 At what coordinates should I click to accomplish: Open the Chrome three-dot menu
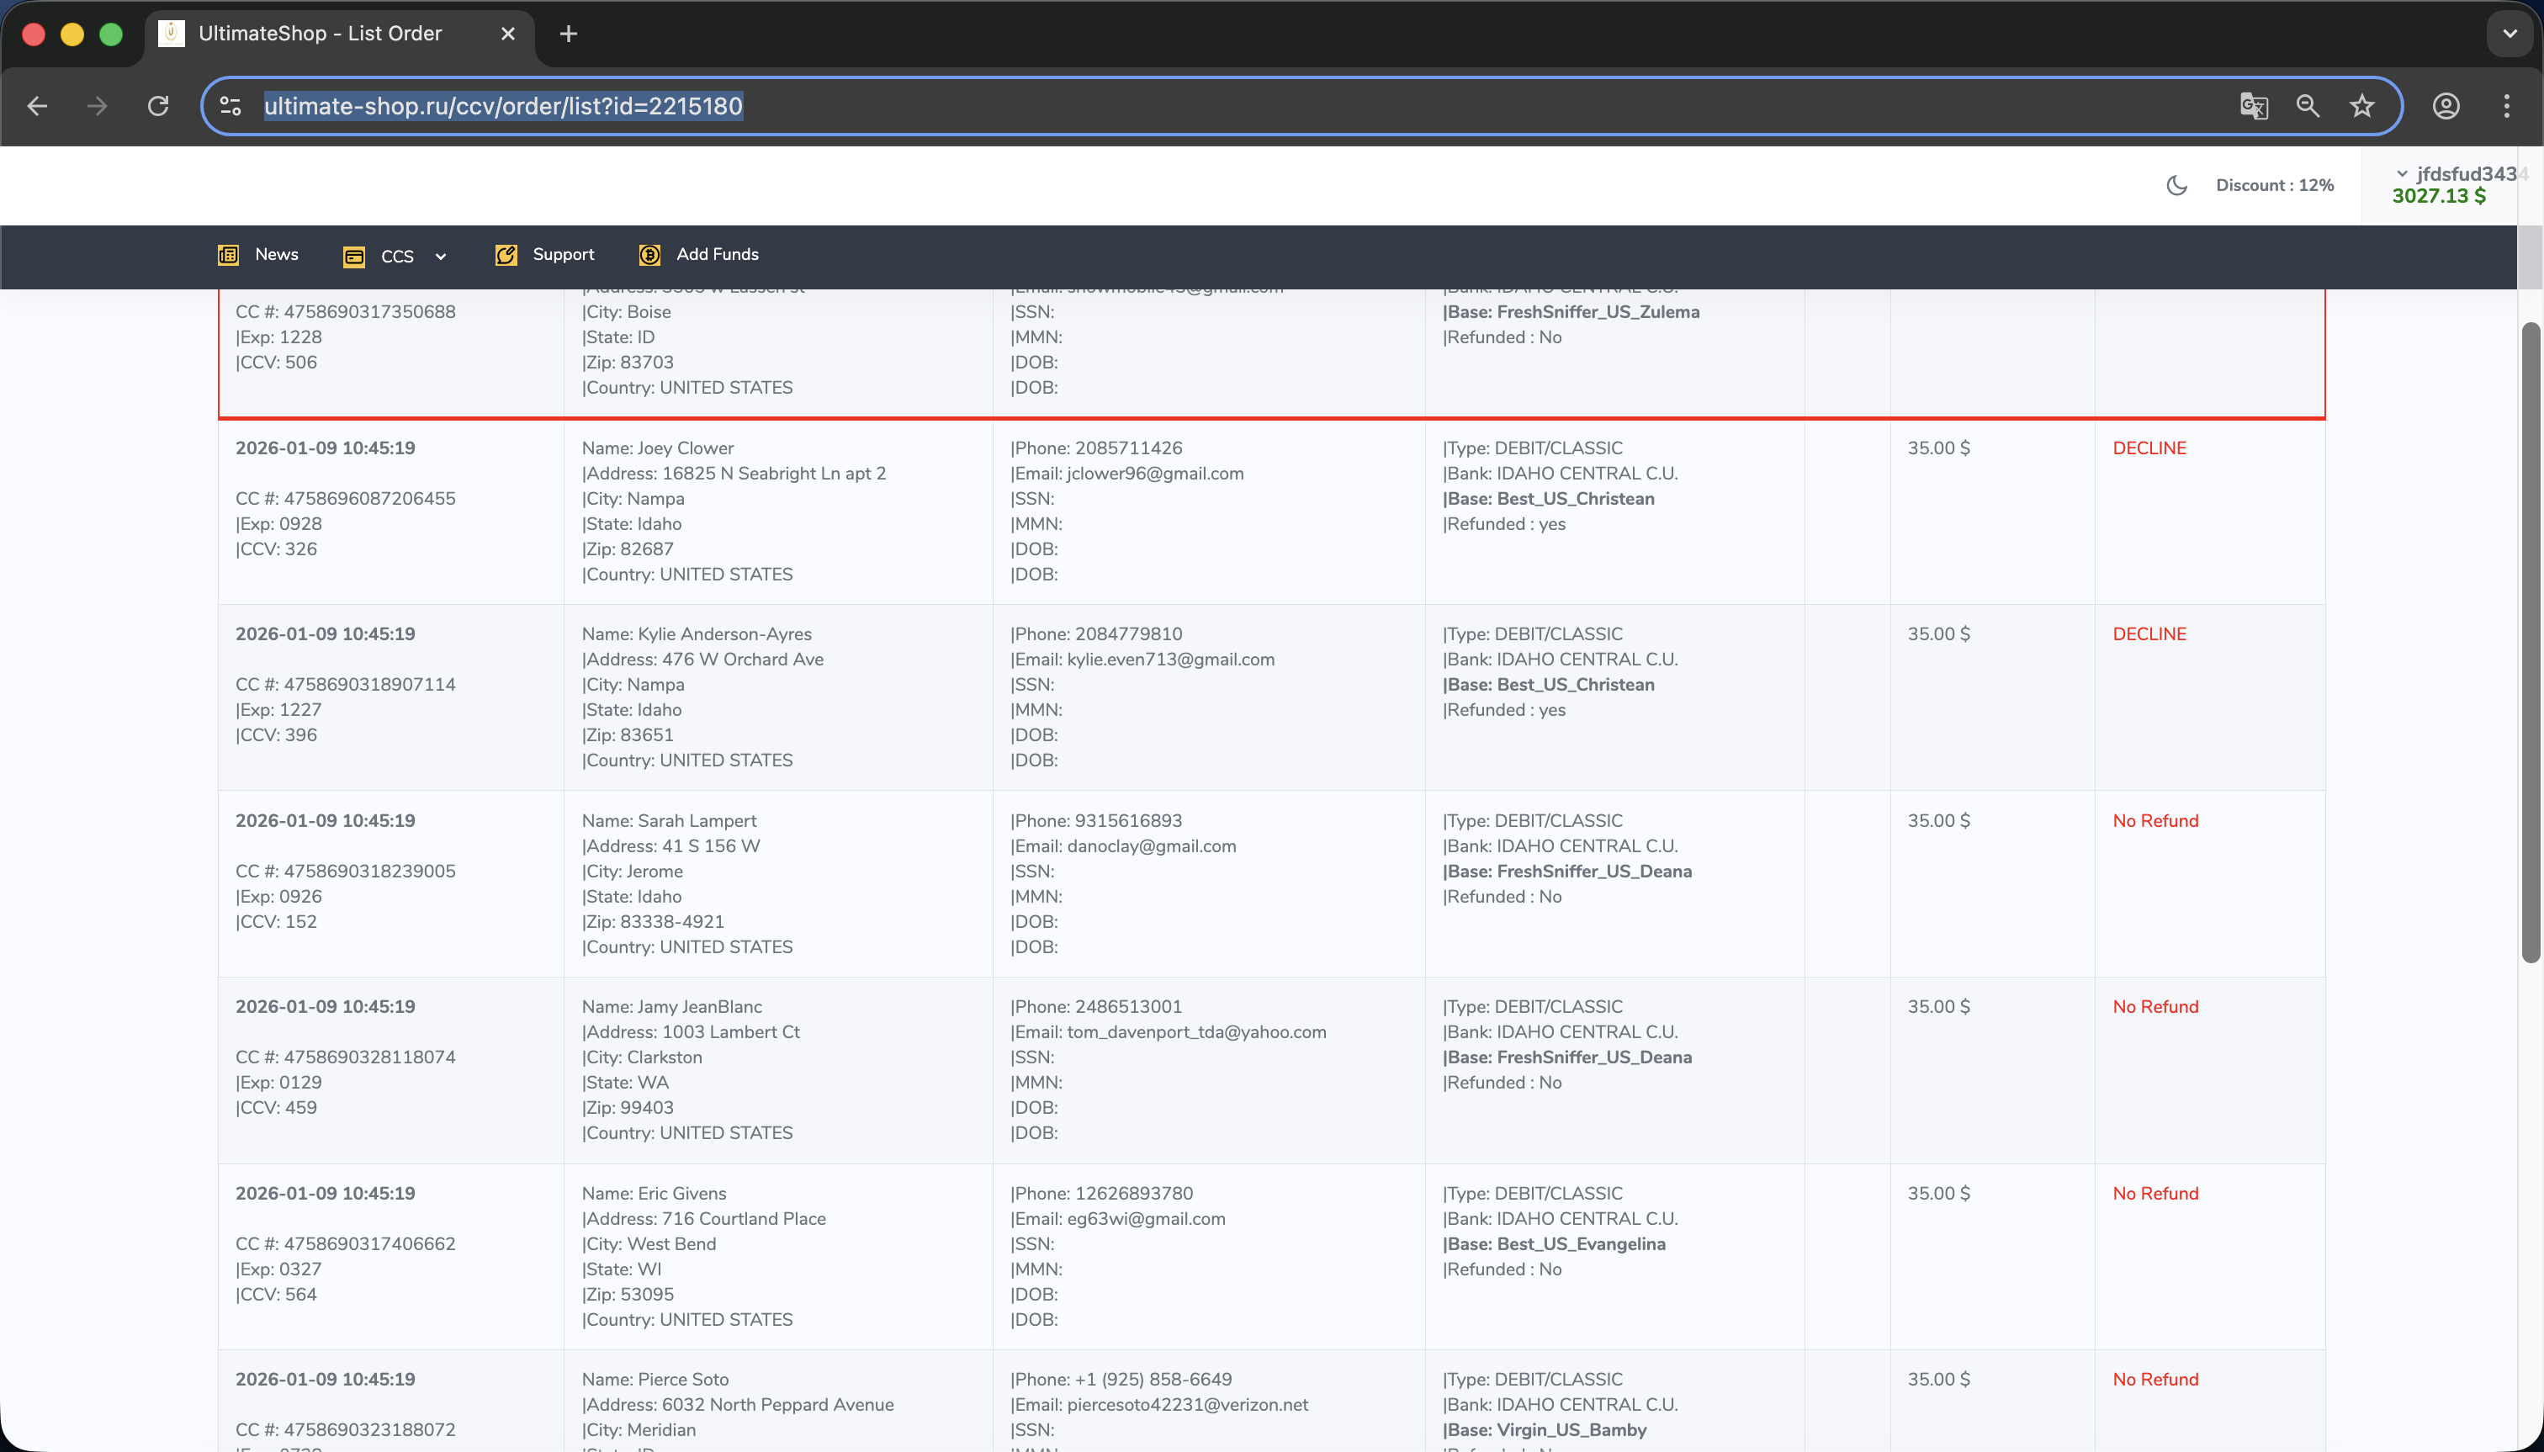[2506, 106]
